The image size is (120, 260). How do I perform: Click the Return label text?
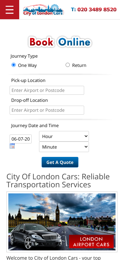click(79, 65)
